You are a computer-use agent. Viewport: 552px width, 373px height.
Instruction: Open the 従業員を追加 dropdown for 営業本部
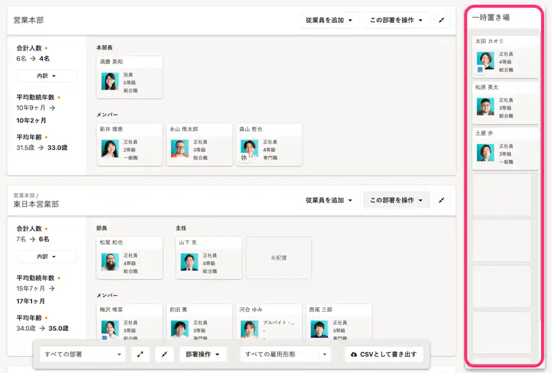(x=330, y=20)
